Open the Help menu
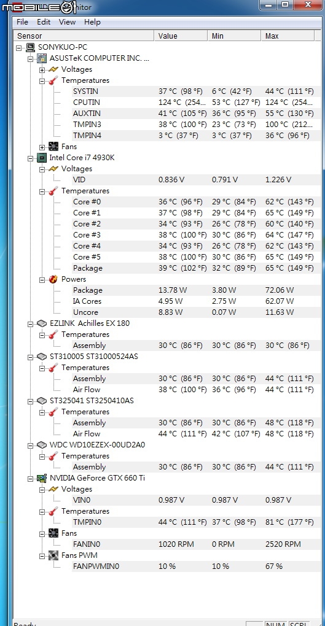Screen dimensions: 325x626 point(92,22)
